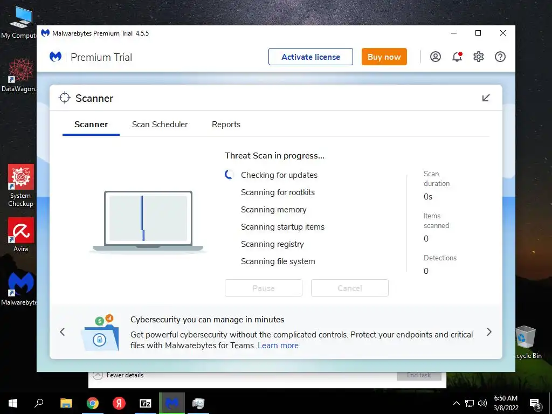Click 'Checking for updates' text
This screenshot has width=552, height=414.
point(279,175)
